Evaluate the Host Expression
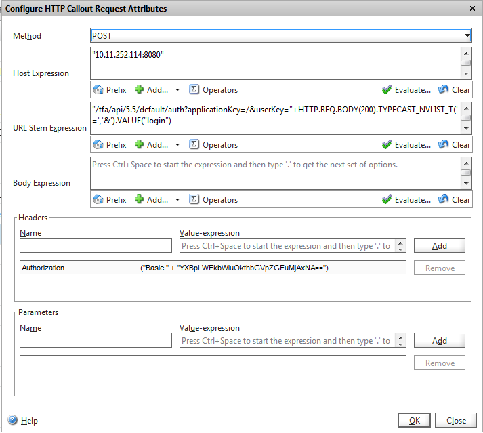Screen dimensions: 483x433 (x=406, y=89)
